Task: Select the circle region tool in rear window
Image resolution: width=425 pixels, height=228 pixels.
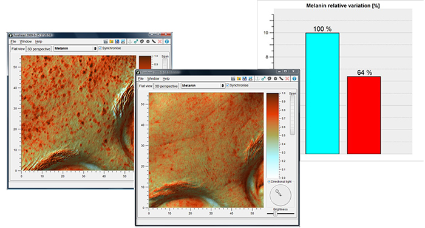Action: pyautogui.click(x=148, y=41)
